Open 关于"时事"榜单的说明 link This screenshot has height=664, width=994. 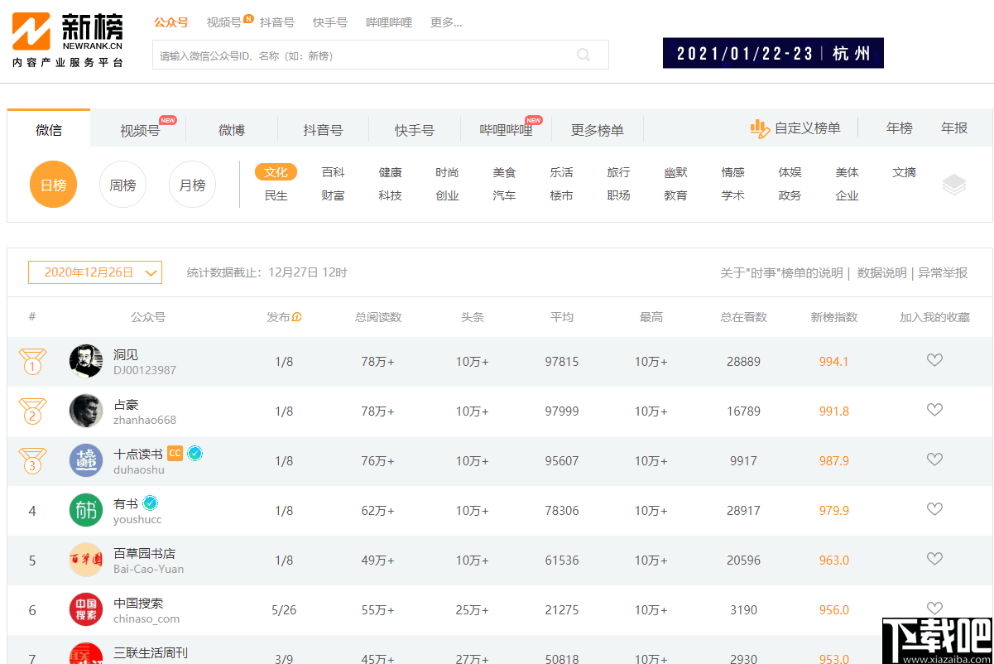pyautogui.click(x=782, y=273)
